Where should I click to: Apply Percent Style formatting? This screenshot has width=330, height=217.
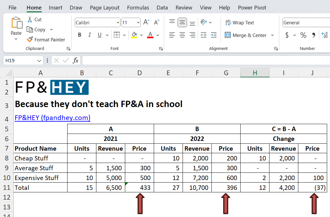point(303,35)
